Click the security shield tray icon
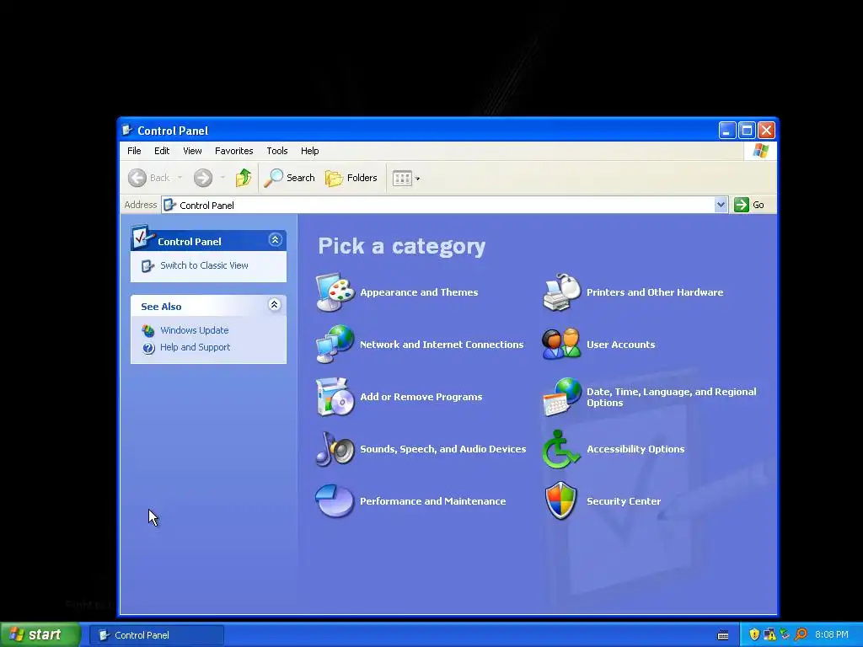This screenshot has height=647, width=863. (754, 634)
